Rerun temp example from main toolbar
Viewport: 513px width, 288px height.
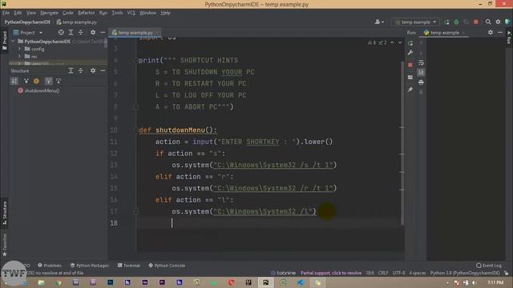coord(446,22)
